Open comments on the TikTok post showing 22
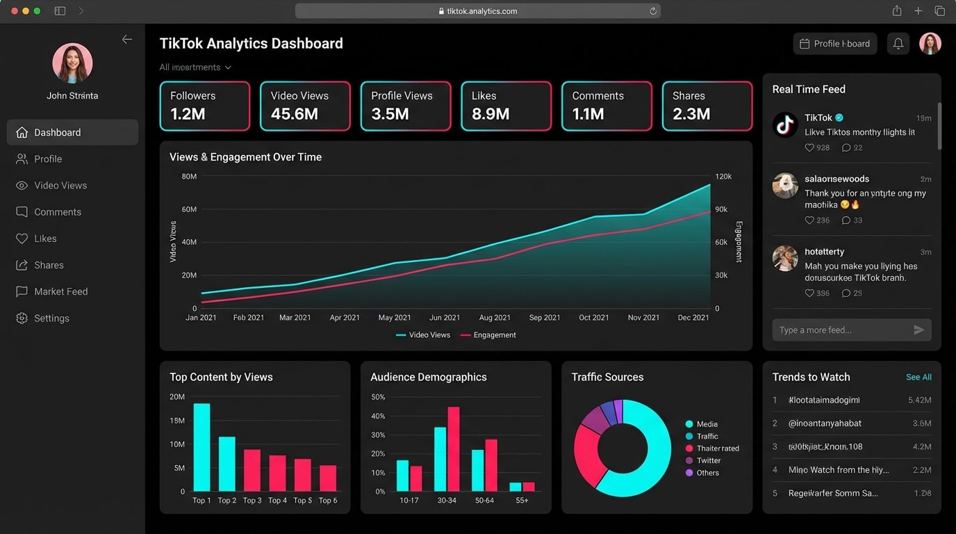 coord(846,147)
